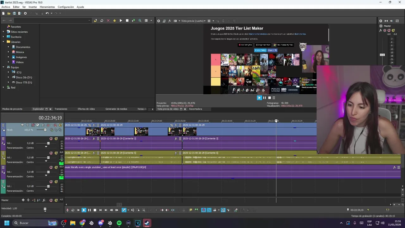
Task: Stop playback in the timeline transport bar
Action: [95, 210]
